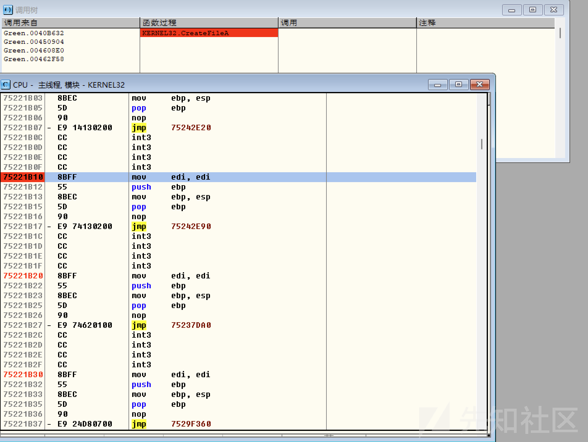Minimize the CPU window
The height and width of the screenshot is (442, 588).
point(438,85)
